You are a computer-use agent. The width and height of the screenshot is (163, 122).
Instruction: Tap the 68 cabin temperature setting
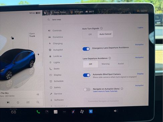[x=13, y=112]
